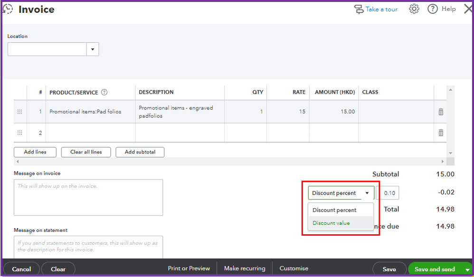474x277 pixels.
Task: Click the CLASS cell of line 1
Action: 396,112
